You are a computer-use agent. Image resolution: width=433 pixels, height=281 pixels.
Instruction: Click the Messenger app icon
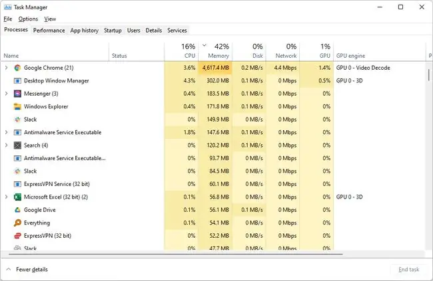point(17,94)
